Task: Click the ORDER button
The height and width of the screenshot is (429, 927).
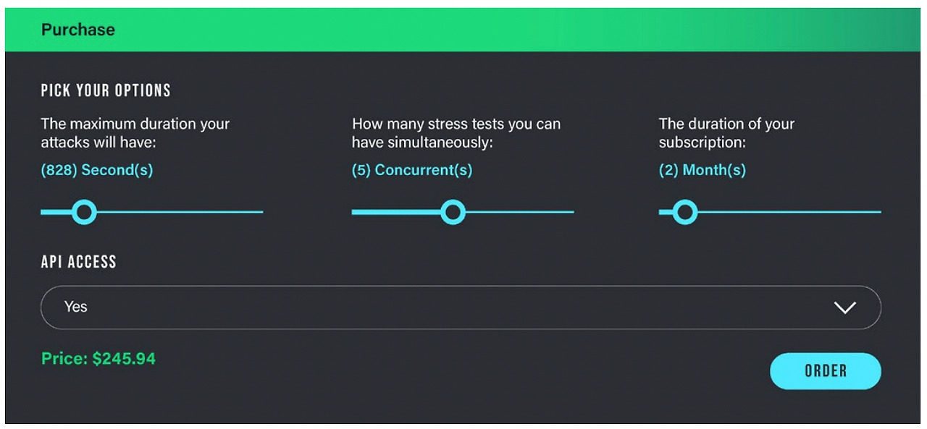Action: coord(825,370)
